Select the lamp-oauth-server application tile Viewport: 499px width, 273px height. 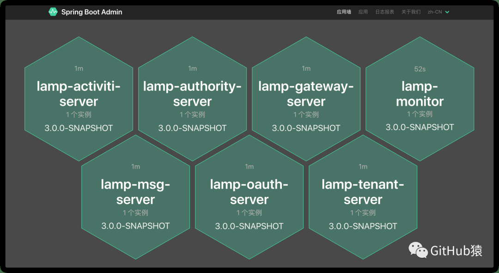[249, 197]
